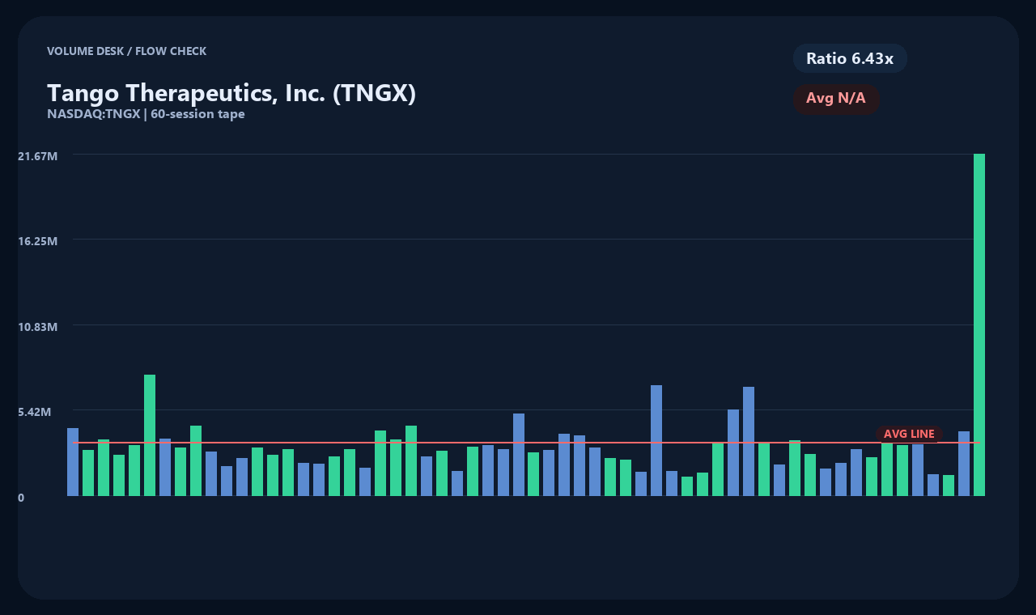Click the 21.67M axis label

pos(38,155)
